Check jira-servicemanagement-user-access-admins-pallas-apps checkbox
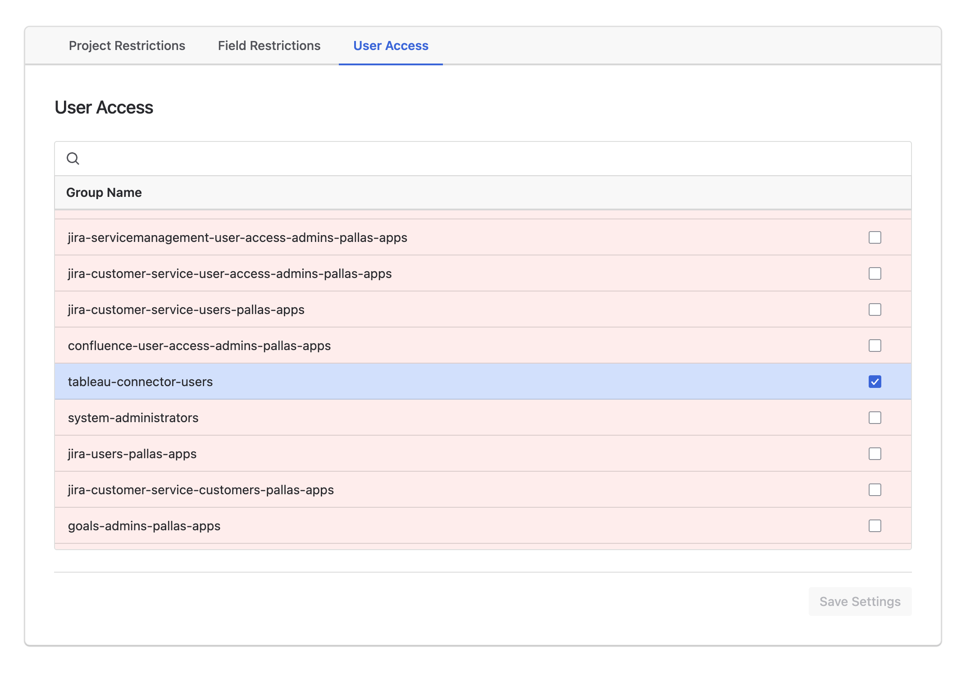This screenshot has width=966, height=674. pyautogui.click(x=875, y=237)
